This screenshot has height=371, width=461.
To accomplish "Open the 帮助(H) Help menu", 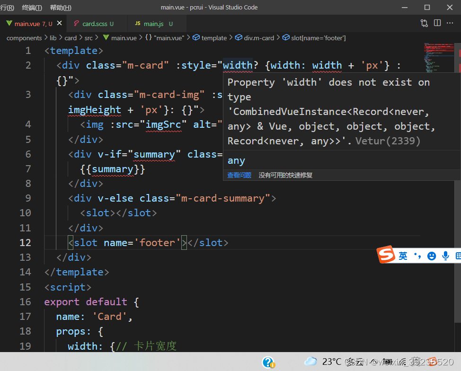I will (61, 8).
